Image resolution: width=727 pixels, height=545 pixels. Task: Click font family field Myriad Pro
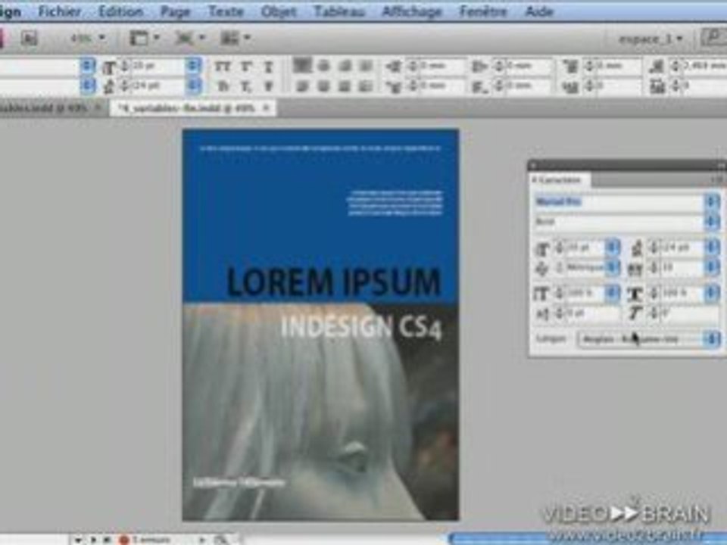click(x=619, y=202)
